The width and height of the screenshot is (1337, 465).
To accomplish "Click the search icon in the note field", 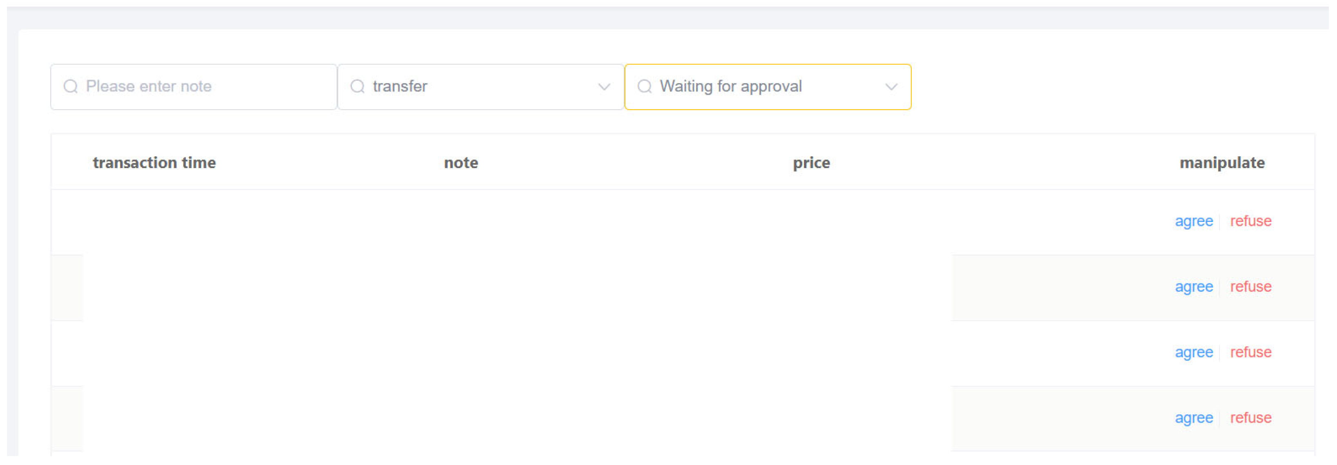I will tap(71, 86).
